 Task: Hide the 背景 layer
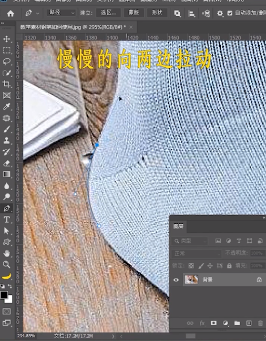[176, 280]
